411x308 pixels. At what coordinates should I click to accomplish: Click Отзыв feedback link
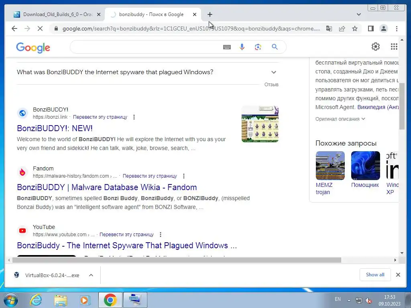271,85
